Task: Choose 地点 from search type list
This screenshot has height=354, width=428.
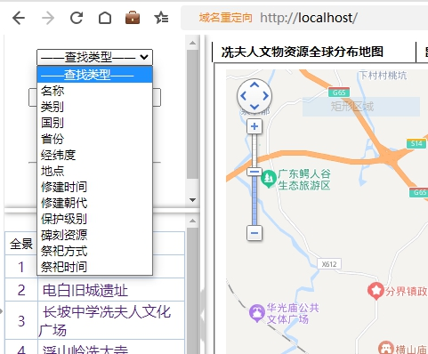Action: [x=94, y=171]
